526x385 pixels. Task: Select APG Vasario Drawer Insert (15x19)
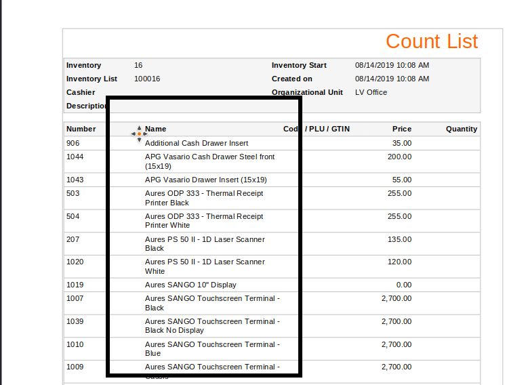point(205,180)
